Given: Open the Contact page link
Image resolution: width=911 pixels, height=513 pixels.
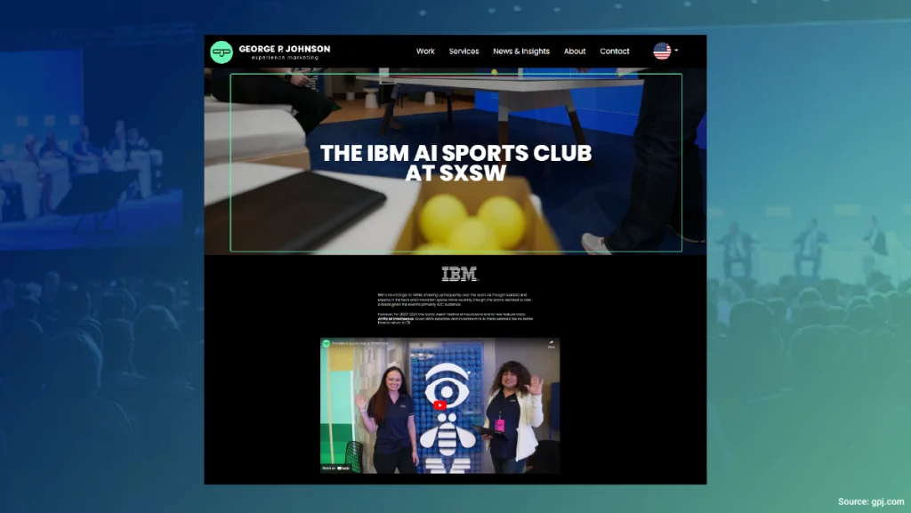Looking at the screenshot, I should click(x=615, y=52).
